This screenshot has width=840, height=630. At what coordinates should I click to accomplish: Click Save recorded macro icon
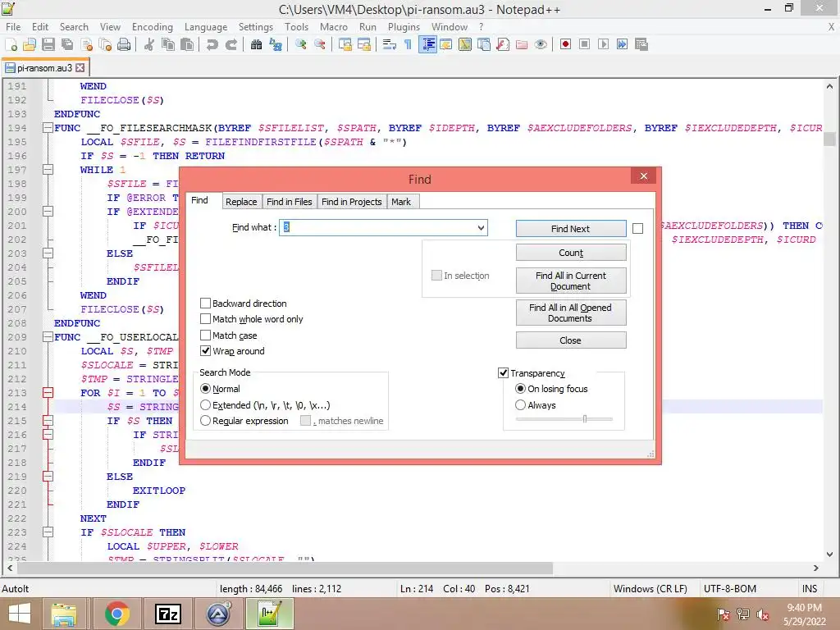click(x=641, y=44)
